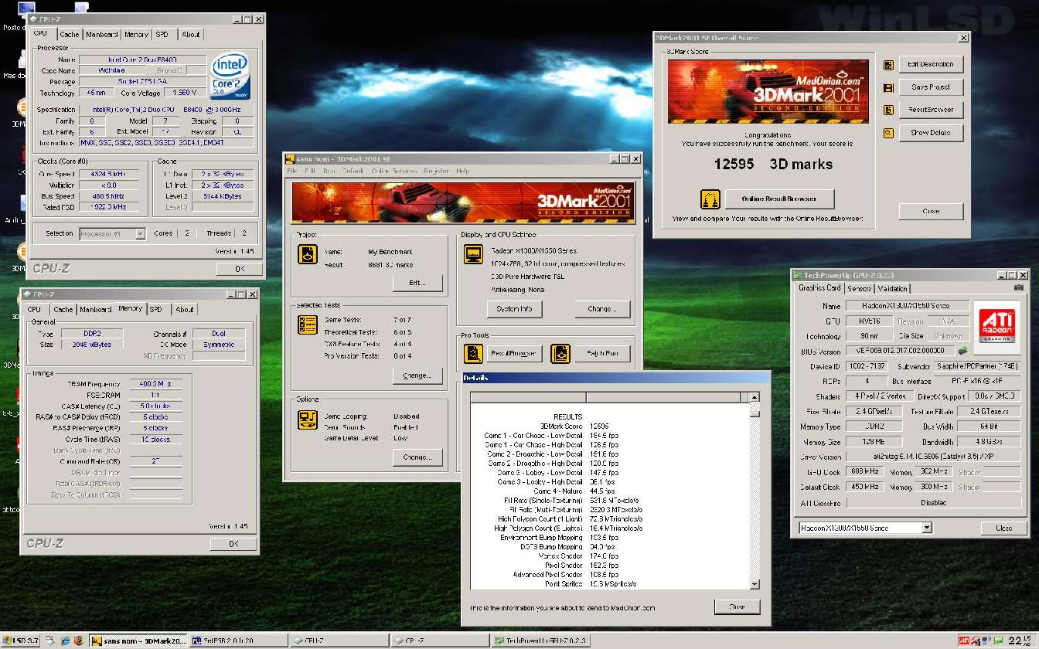Switch to Cache tab in top CPU-Z window
The height and width of the screenshot is (649, 1039).
tap(70, 34)
